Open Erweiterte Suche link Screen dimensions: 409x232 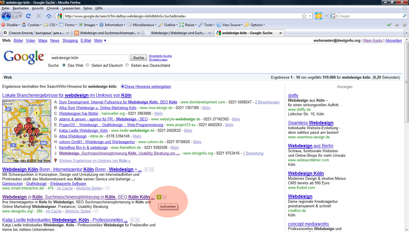pyautogui.click(x=160, y=56)
